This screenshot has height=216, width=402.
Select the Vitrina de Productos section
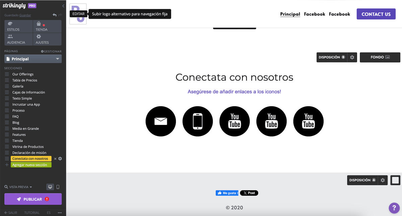[28, 147]
